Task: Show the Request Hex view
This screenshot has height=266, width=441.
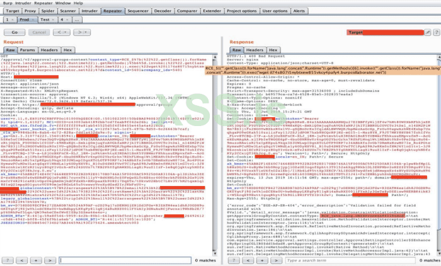Action: click(67, 50)
